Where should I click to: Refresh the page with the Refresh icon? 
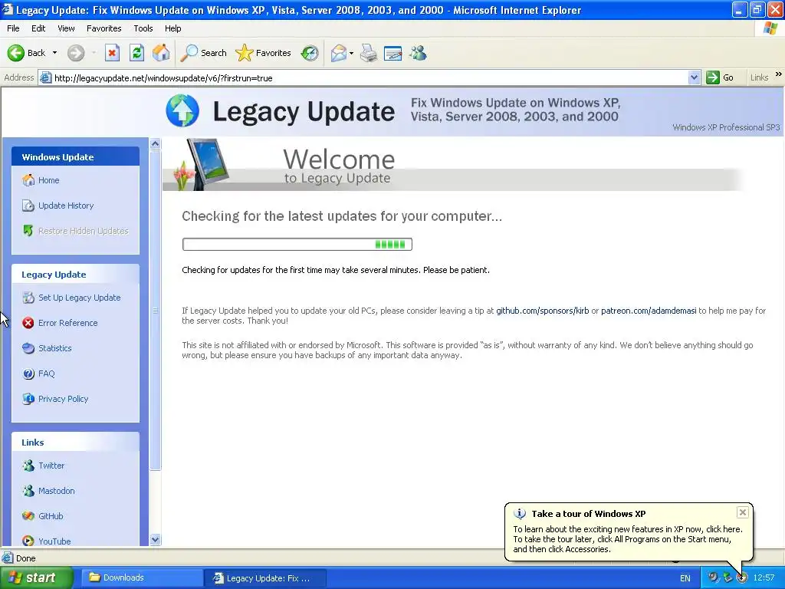tap(136, 53)
